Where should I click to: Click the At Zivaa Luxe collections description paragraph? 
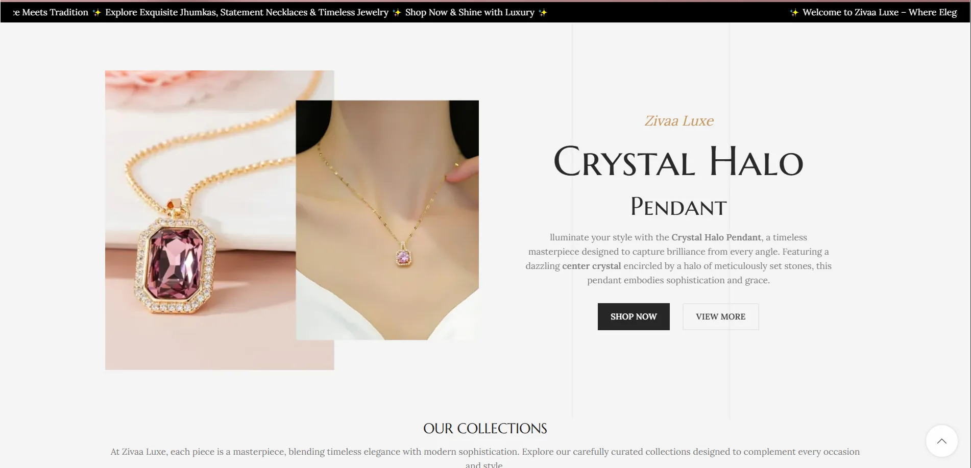(x=485, y=458)
